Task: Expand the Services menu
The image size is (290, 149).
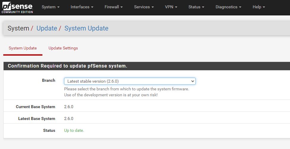Action: (x=144, y=7)
